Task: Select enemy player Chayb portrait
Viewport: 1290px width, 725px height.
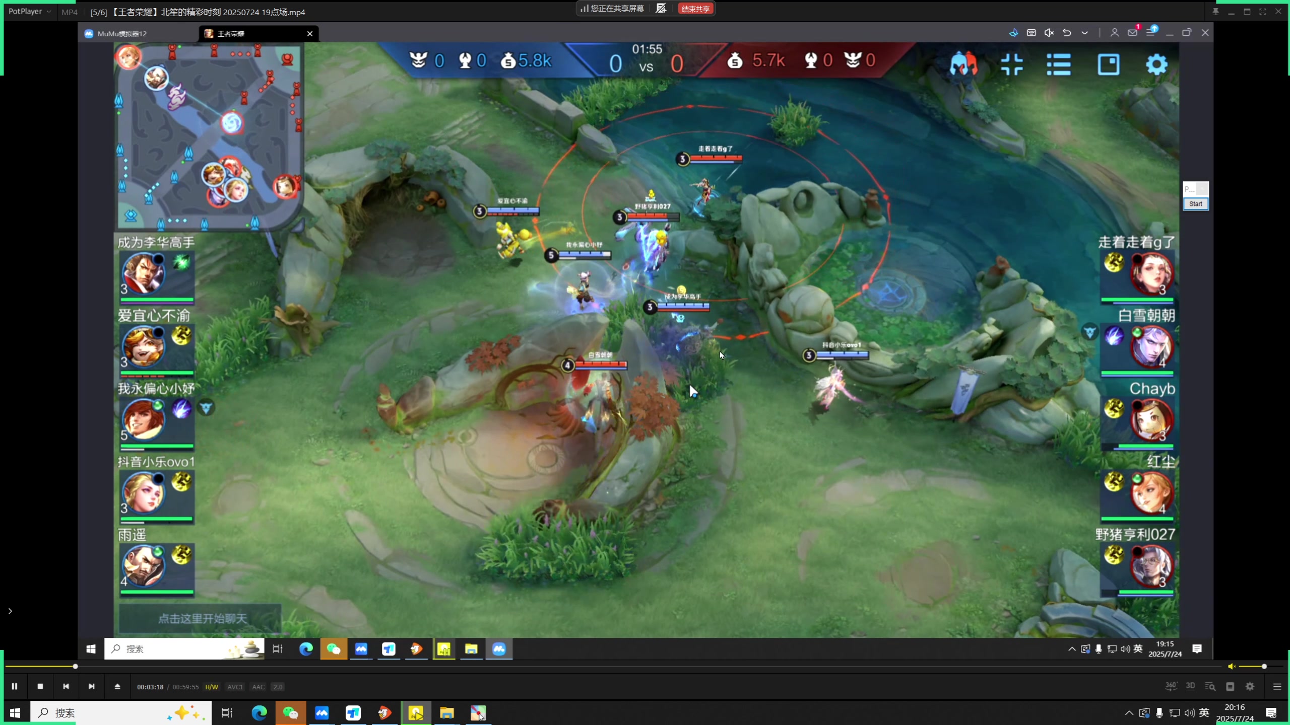Action: click(1152, 419)
